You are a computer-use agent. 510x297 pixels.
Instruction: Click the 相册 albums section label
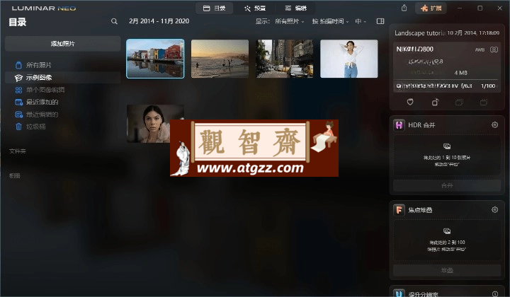pos(15,176)
